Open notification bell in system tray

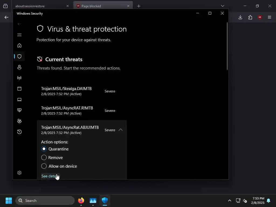(269, 201)
